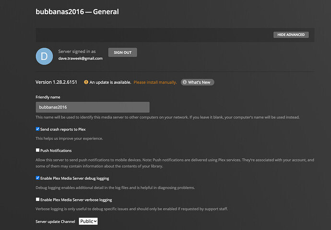Click the Server update Channel label
The width and height of the screenshot is (331, 230).
55,221
